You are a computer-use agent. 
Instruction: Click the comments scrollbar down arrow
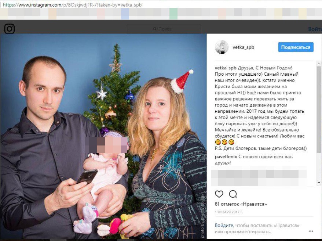pyautogui.click(x=319, y=183)
